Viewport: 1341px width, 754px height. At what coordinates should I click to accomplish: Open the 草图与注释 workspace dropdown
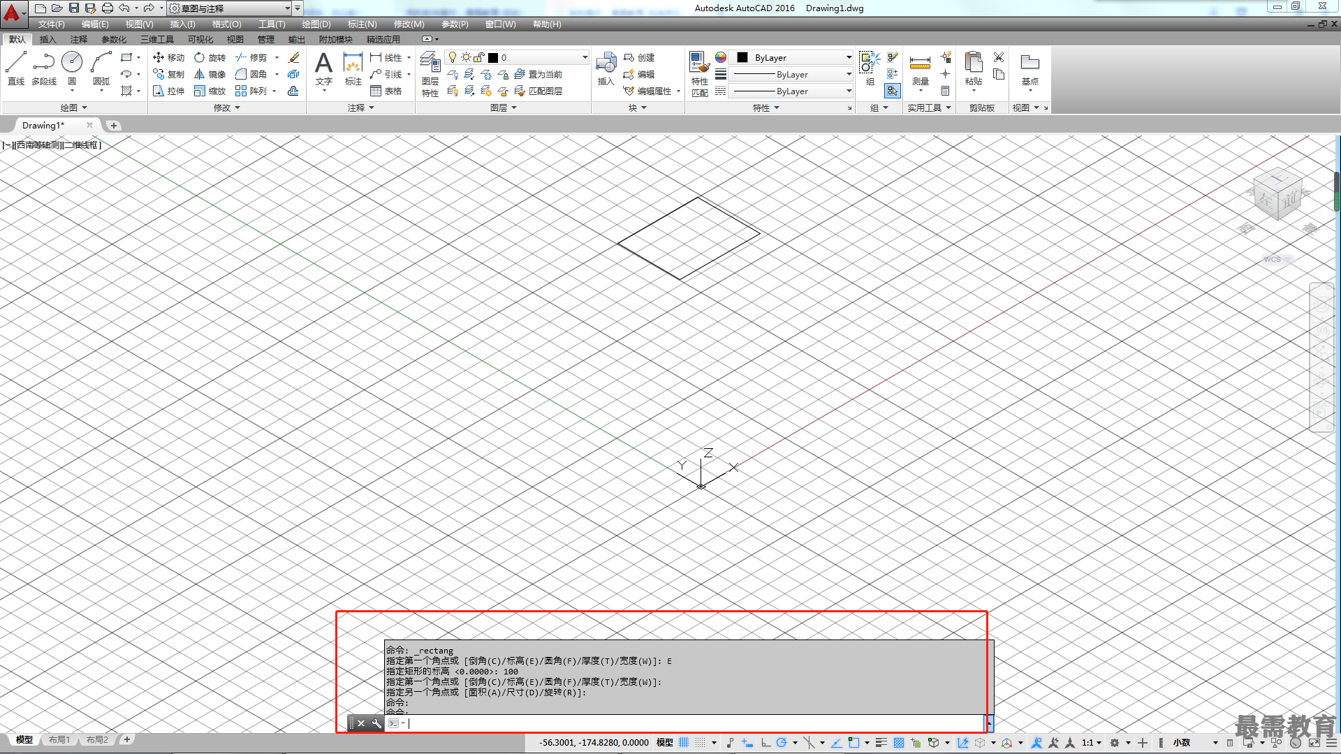tap(230, 8)
